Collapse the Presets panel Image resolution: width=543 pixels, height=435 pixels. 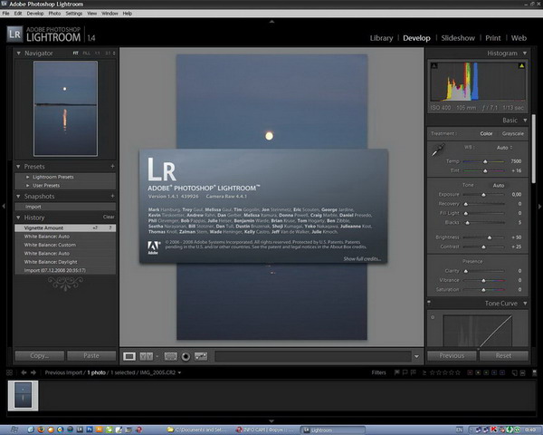18,167
